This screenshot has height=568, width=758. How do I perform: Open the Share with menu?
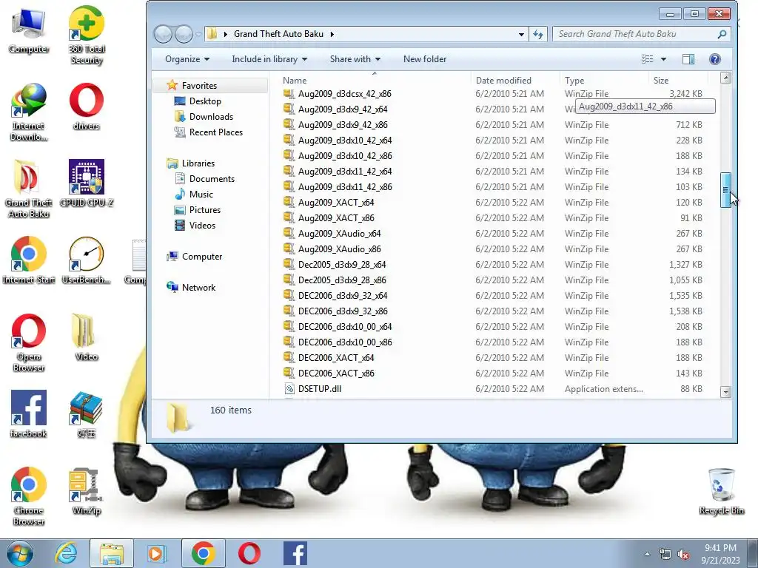tap(355, 59)
